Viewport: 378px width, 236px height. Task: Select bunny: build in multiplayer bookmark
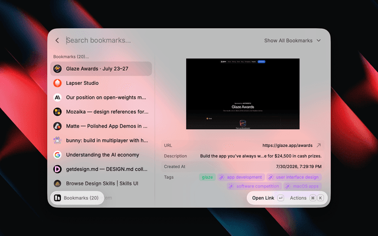[x=101, y=140]
